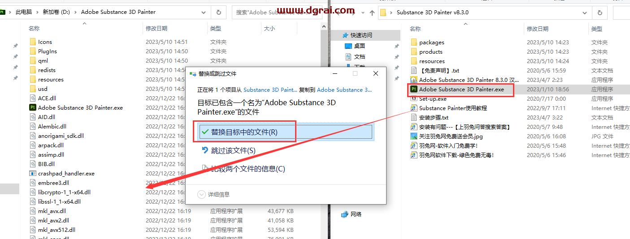Screen dimensions: 630x239
Task: Select Alembic.dll file in left window
Action: click(x=52, y=126)
